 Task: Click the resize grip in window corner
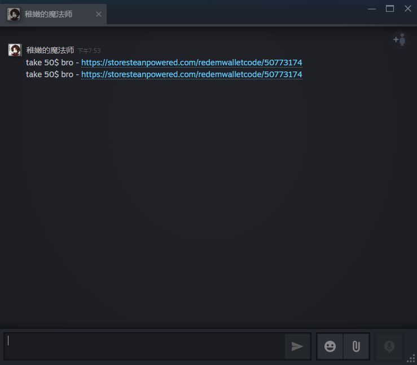point(411,359)
